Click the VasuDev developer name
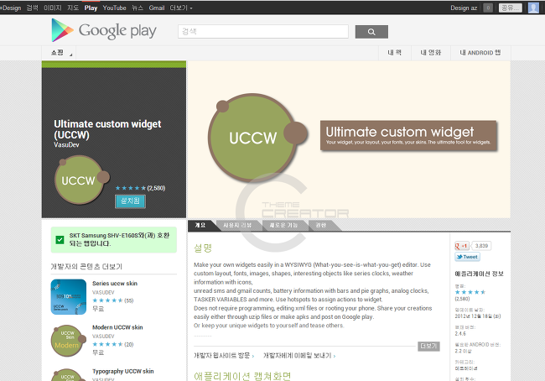This screenshot has width=545, height=381. pyautogui.click(x=66, y=144)
